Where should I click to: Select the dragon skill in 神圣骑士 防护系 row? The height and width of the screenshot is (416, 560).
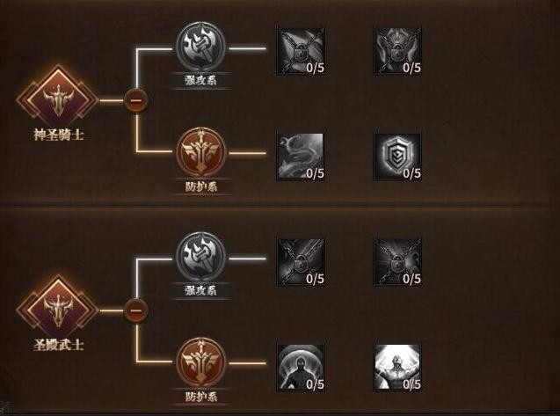click(301, 157)
